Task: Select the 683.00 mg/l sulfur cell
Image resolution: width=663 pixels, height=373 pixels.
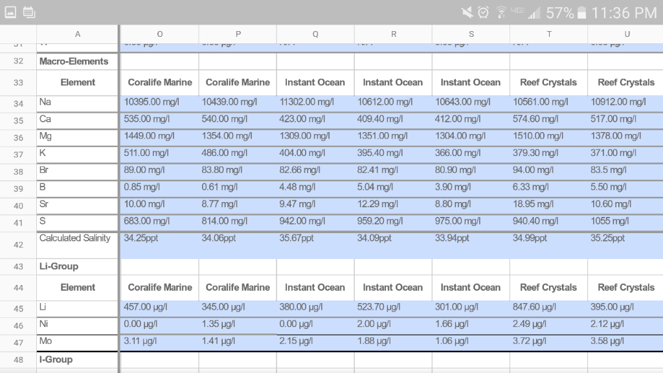Action: click(160, 223)
